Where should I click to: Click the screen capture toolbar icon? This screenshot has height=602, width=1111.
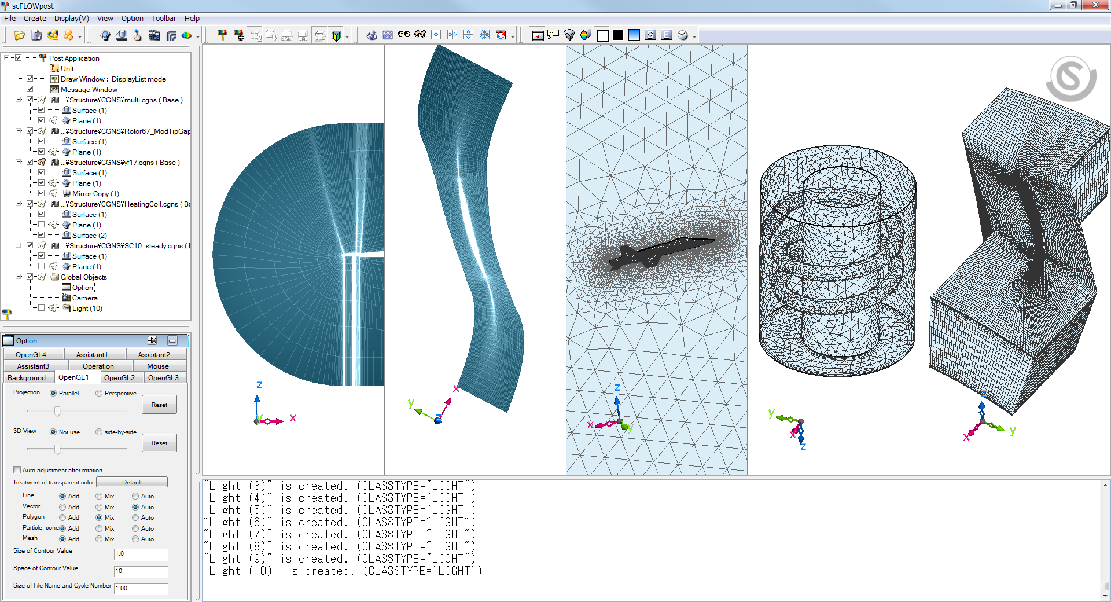tap(538, 35)
